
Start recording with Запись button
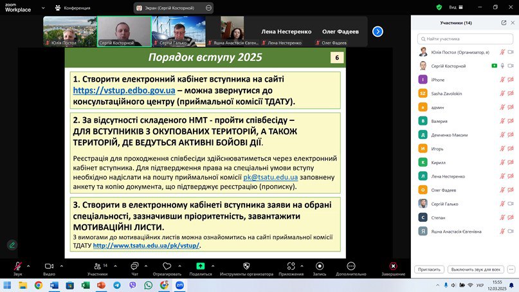(x=320, y=268)
